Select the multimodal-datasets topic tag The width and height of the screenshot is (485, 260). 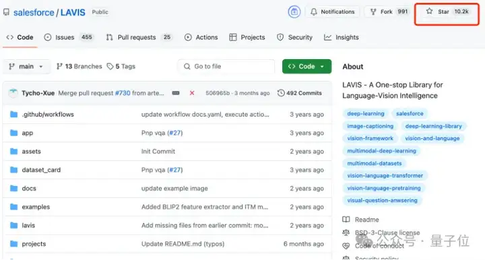[x=375, y=163]
